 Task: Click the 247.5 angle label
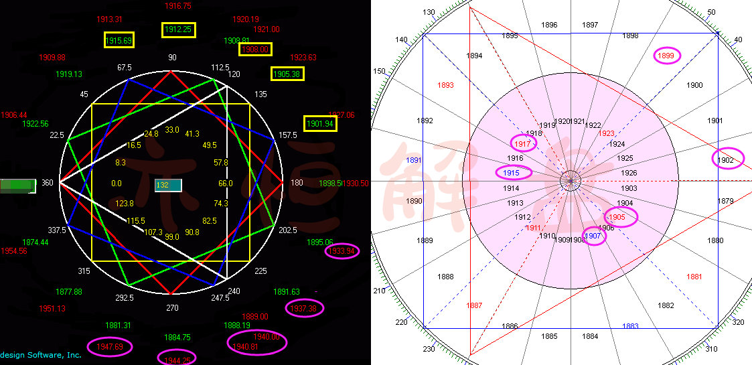pos(220,298)
